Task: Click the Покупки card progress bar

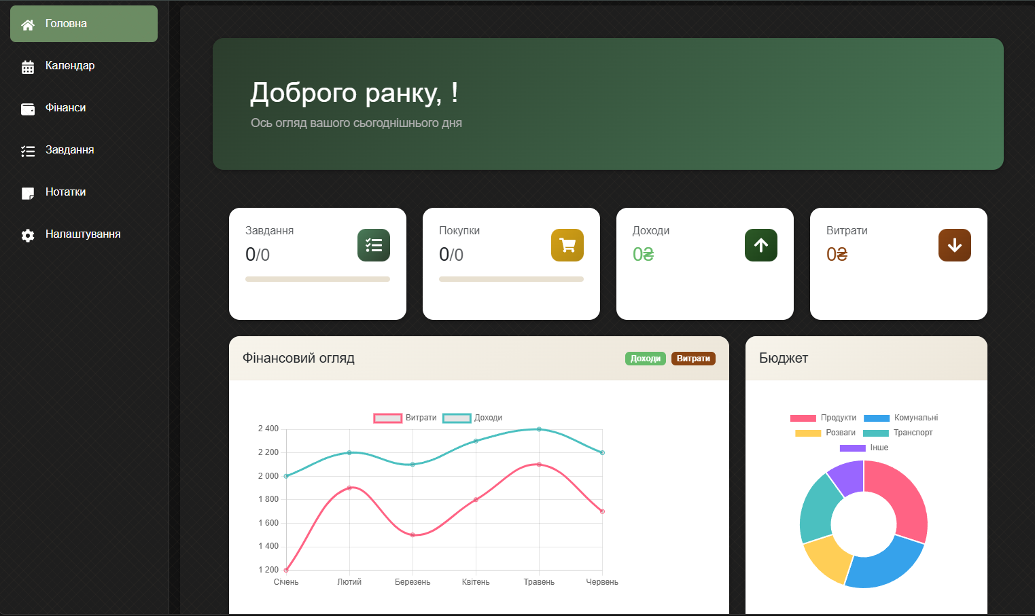Action: (511, 279)
